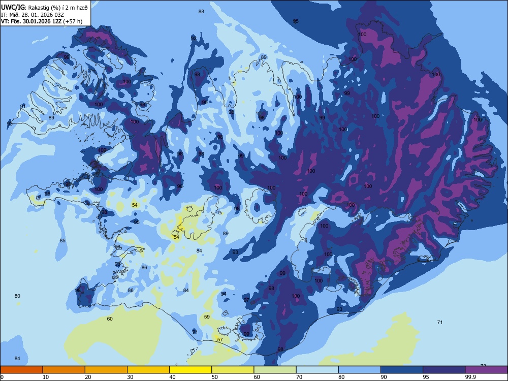Click the 'IT: Mið. 28. 01. 2026 03Z' line
508x381 pixels.
tap(33, 15)
